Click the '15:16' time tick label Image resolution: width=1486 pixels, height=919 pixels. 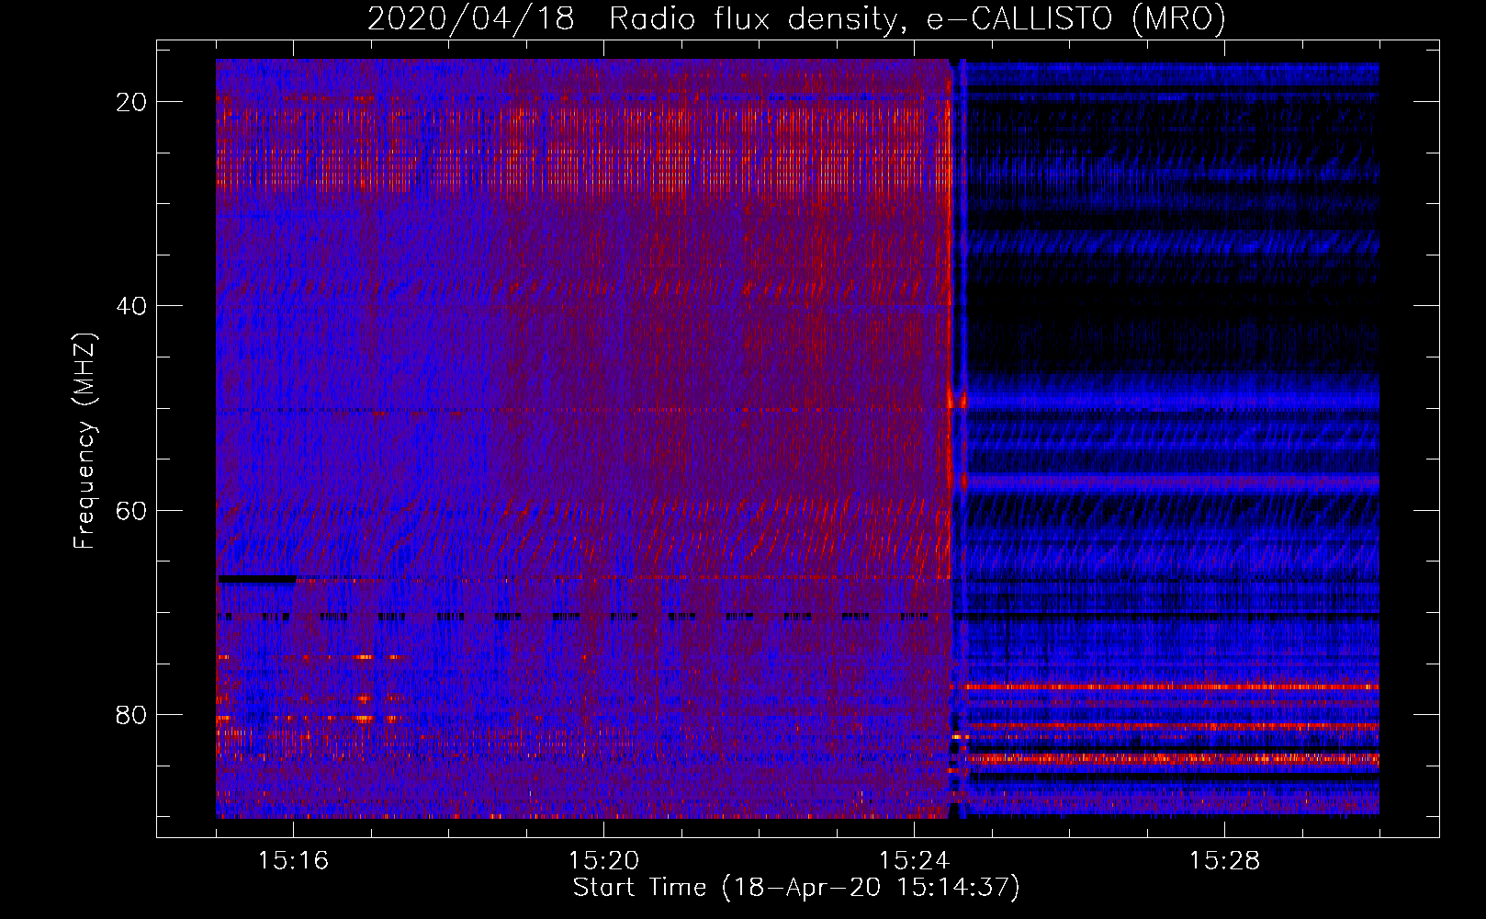pos(294,861)
